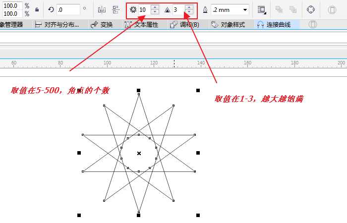Click the sharpness triangle icon
This screenshot has height=223, width=347.
[x=168, y=10]
